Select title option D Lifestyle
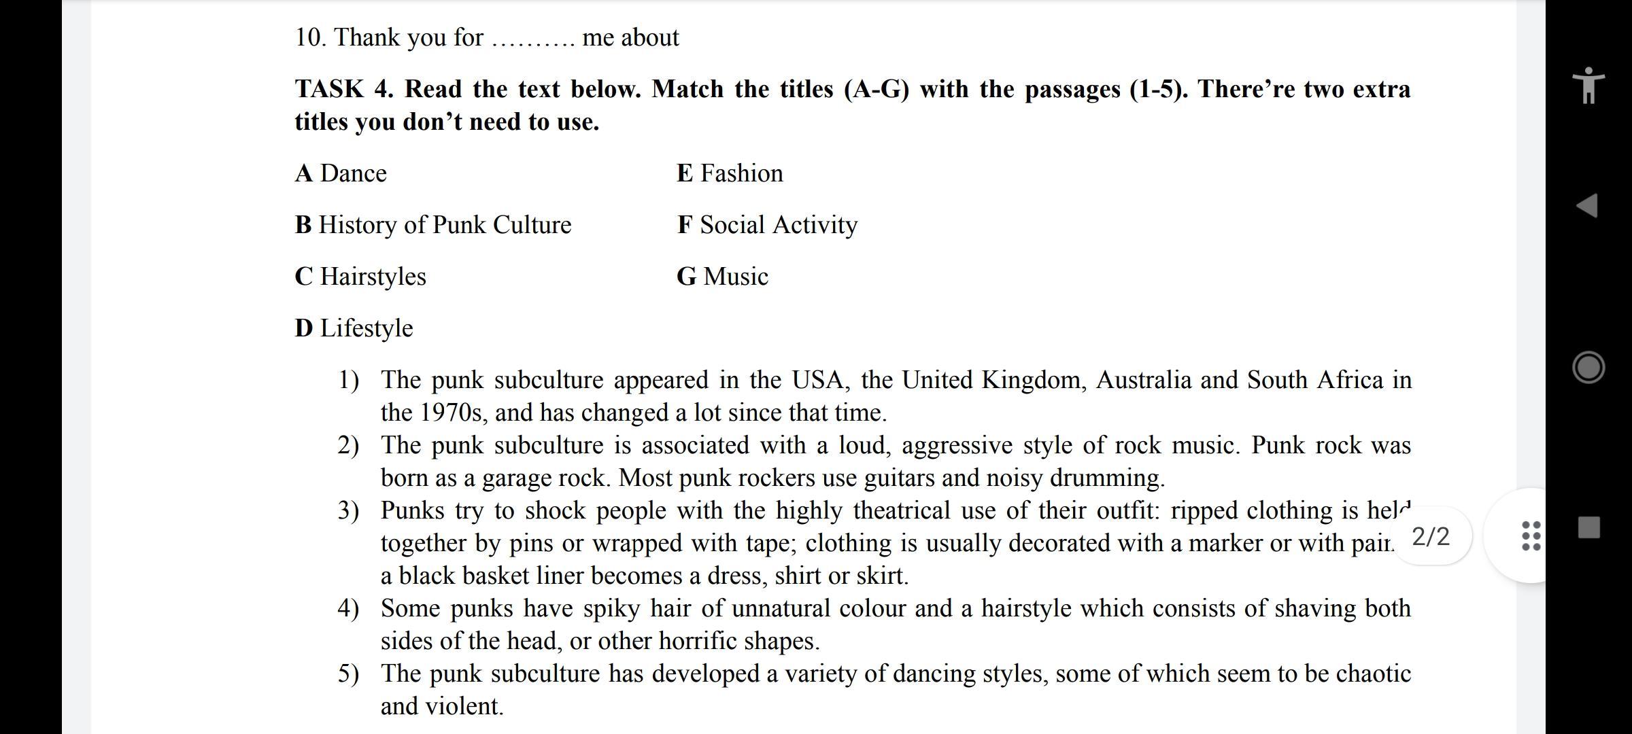The image size is (1632, 734). click(354, 328)
